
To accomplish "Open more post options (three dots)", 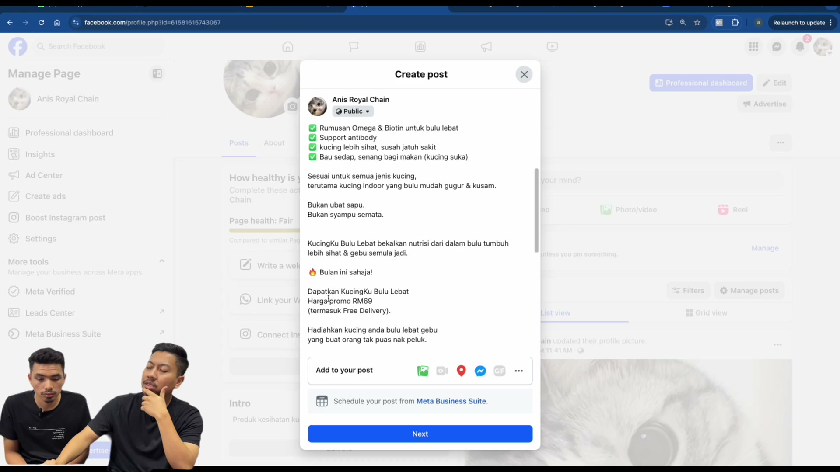I will point(519,371).
